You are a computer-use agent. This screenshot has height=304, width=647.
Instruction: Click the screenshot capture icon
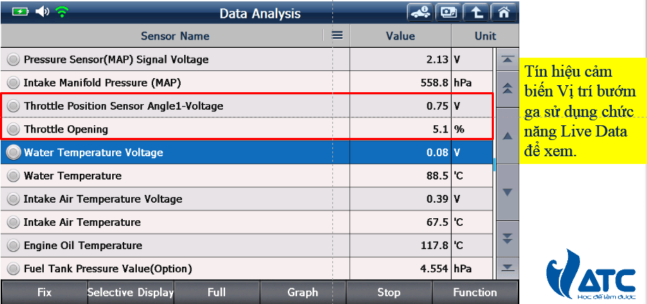[449, 13]
